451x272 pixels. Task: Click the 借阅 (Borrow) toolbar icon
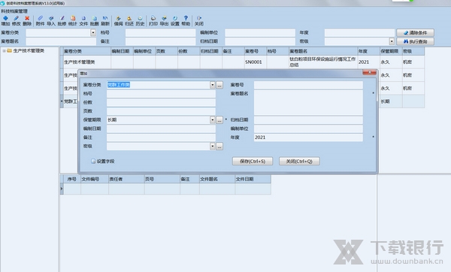[x=119, y=21]
